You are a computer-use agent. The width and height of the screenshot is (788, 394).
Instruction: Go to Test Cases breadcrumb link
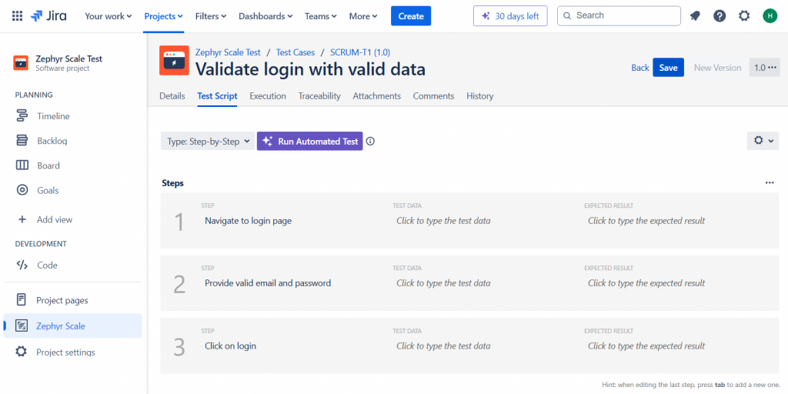point(295,52)
